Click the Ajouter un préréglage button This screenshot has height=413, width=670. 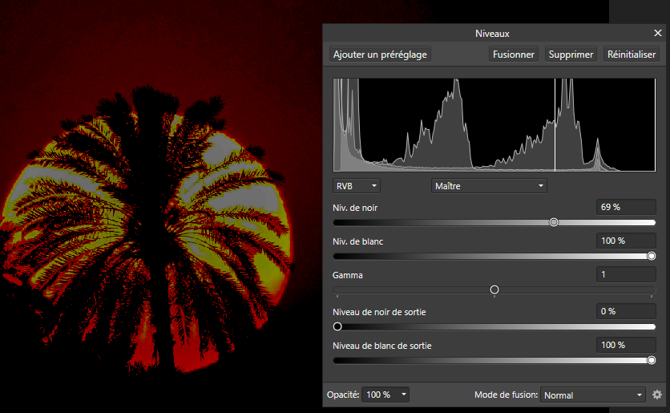(x=380, y=55)
